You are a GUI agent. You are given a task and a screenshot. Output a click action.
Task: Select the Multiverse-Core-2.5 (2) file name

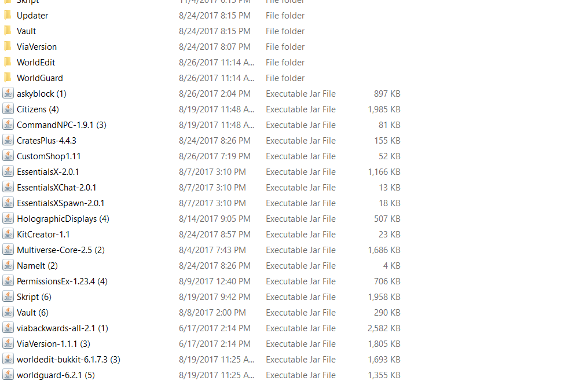click(x=61, y=250)
